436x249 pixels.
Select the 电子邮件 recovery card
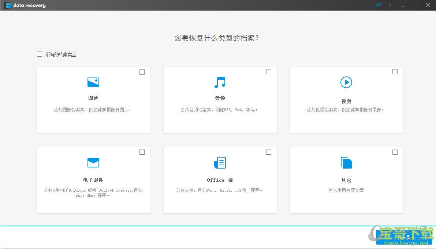click(93, 179)
